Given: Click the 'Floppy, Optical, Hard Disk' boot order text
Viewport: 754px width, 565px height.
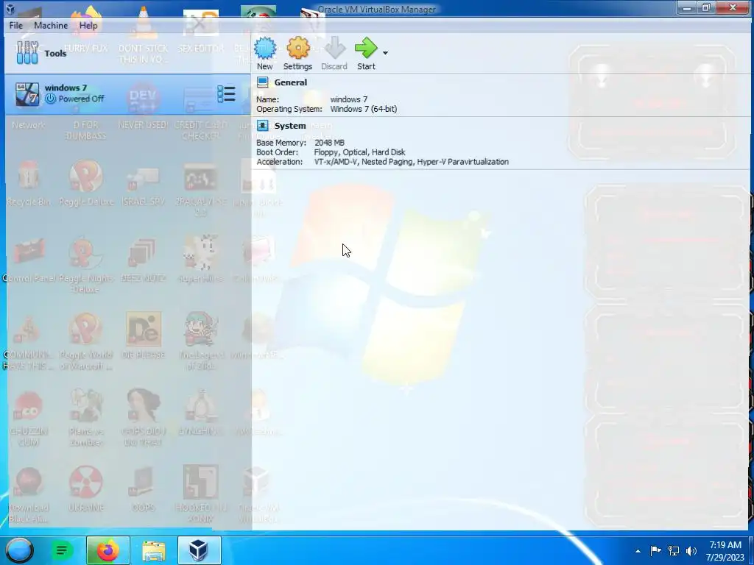Looking at the screenshot, I should [359, 152].
